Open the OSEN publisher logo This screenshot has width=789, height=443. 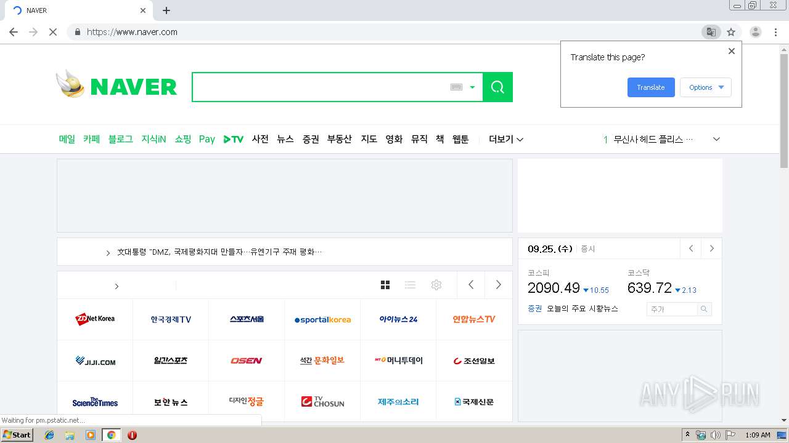(x=247, y=361)
